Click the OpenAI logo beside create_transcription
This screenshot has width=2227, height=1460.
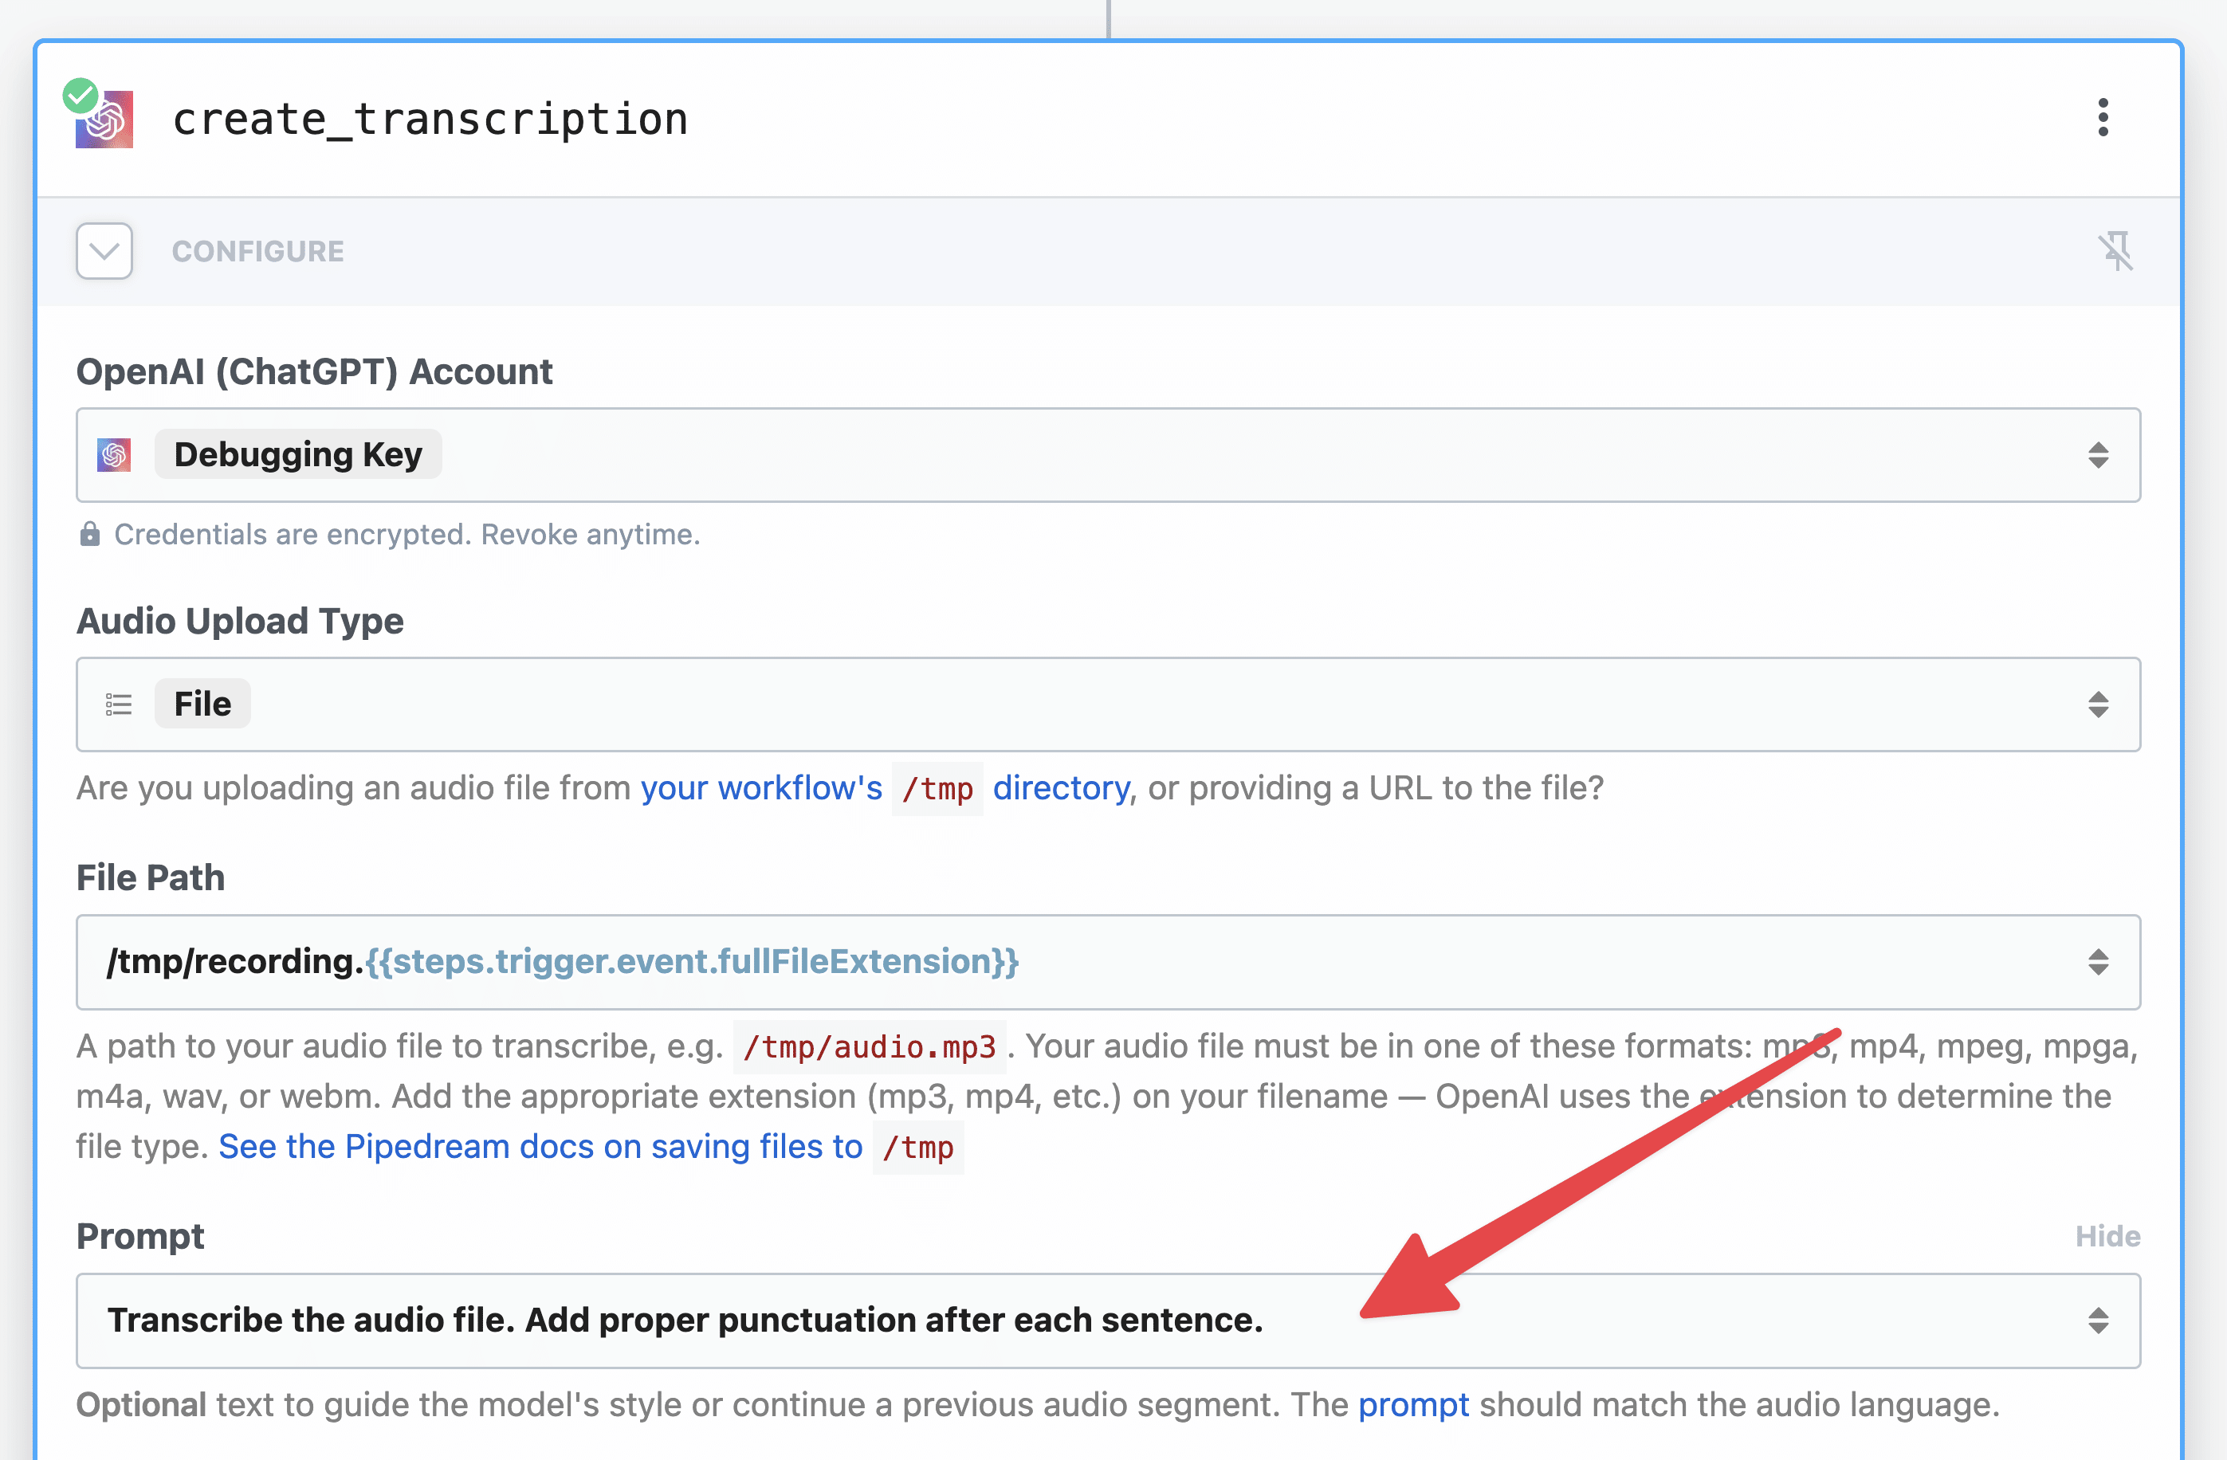tap(104, 120)
